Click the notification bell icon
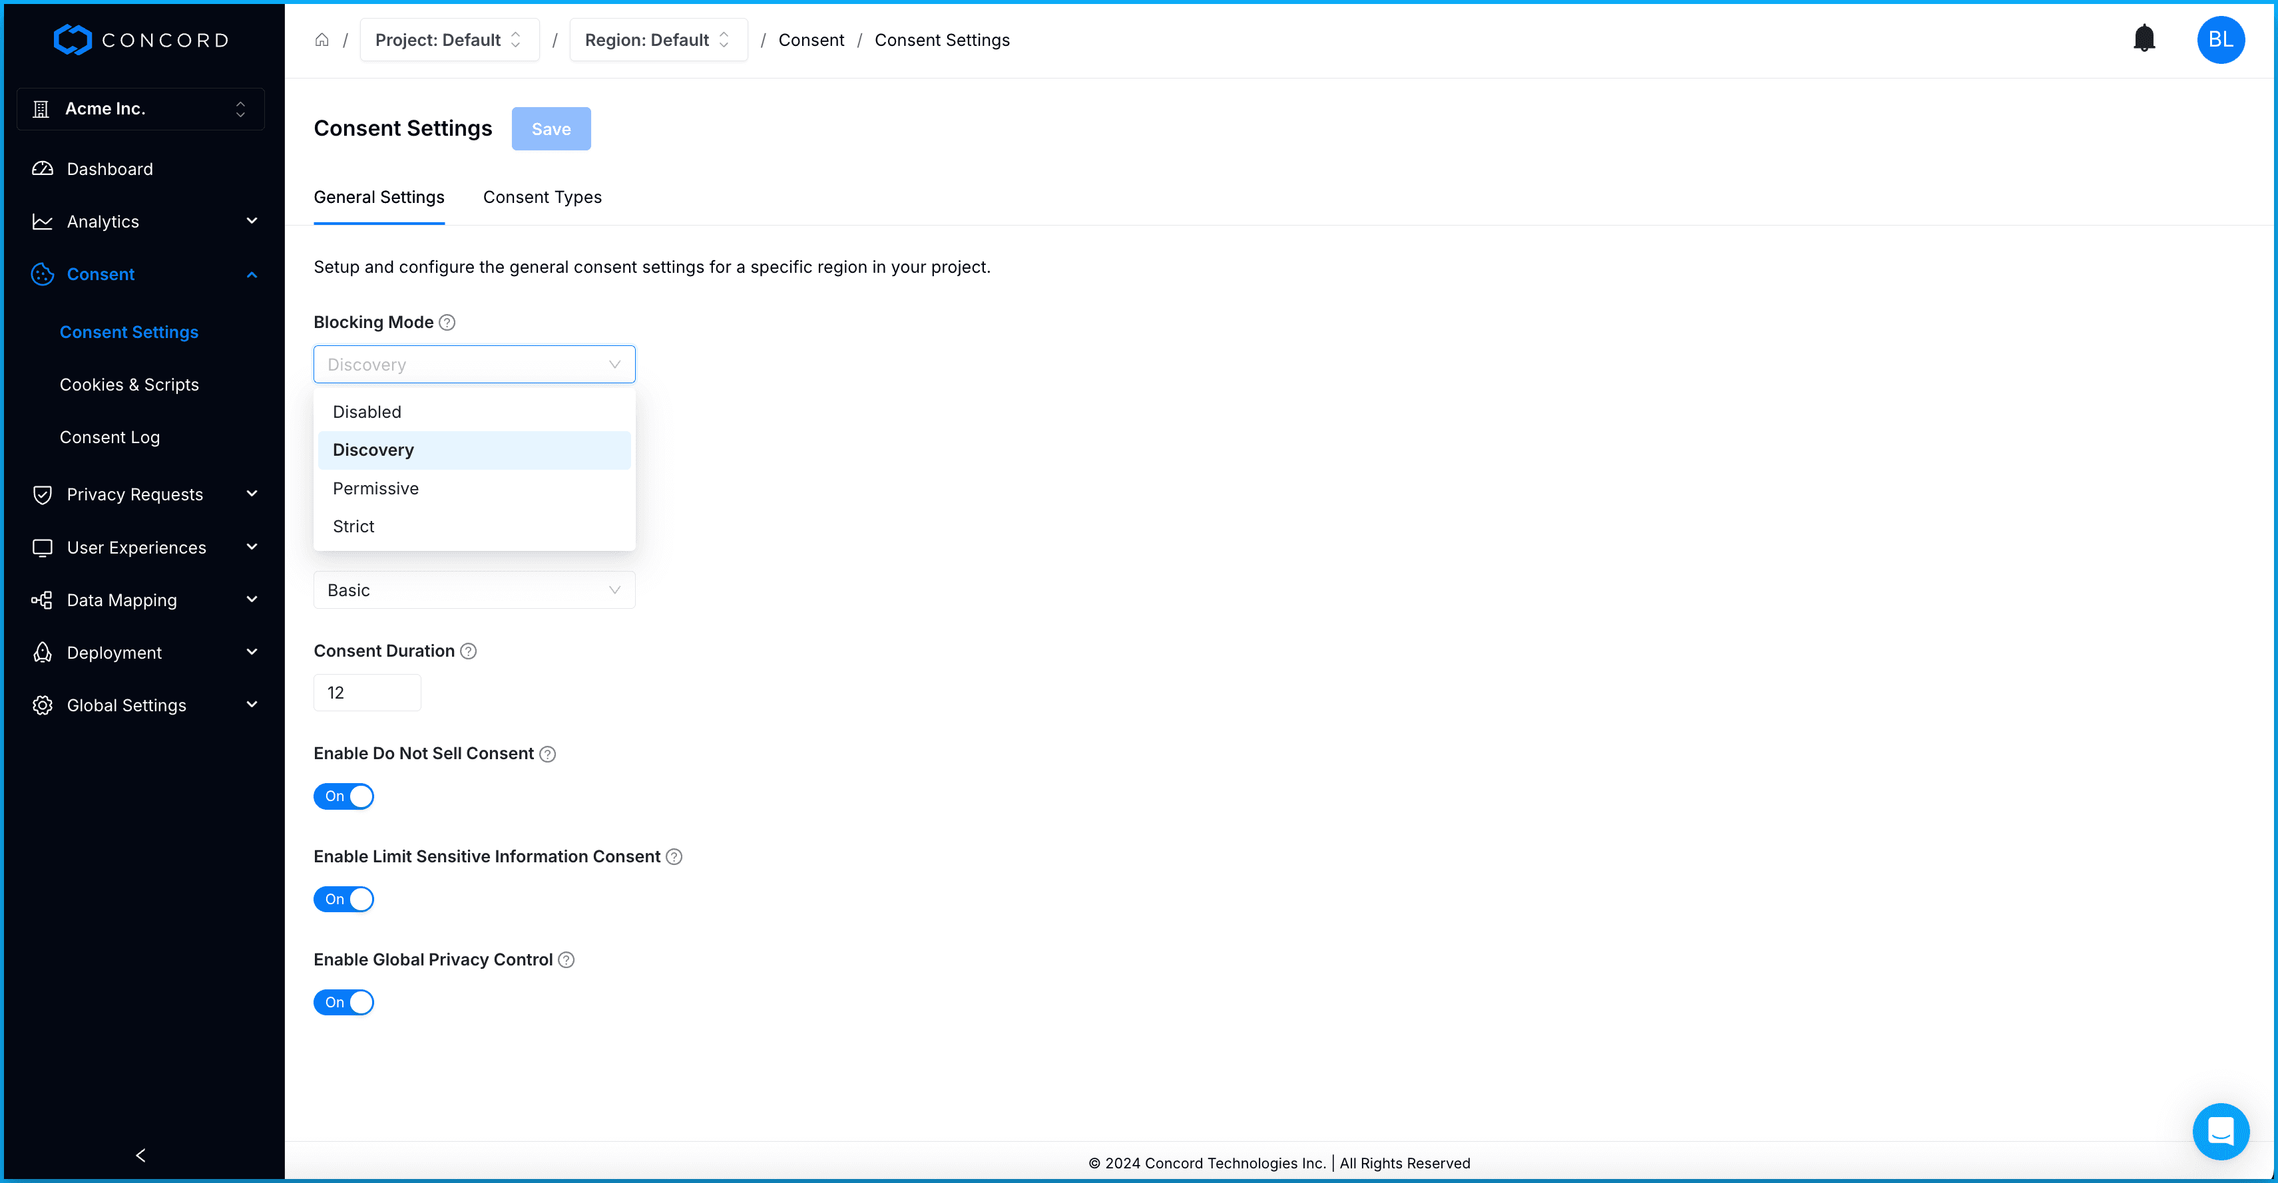 point(2144,39)
